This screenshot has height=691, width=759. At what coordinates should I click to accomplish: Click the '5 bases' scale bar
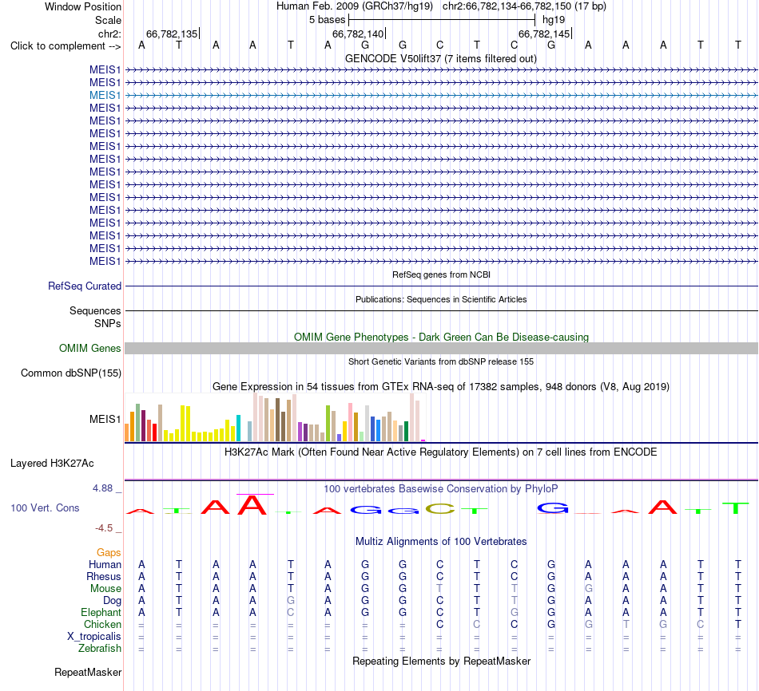[x=442, y=20]
